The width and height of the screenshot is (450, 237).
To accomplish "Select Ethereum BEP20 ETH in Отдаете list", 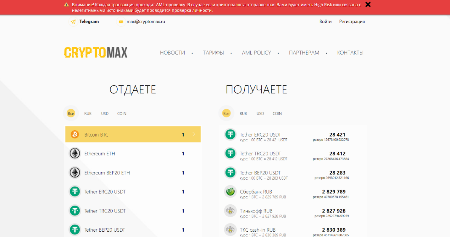I will (x=133, y=173).
